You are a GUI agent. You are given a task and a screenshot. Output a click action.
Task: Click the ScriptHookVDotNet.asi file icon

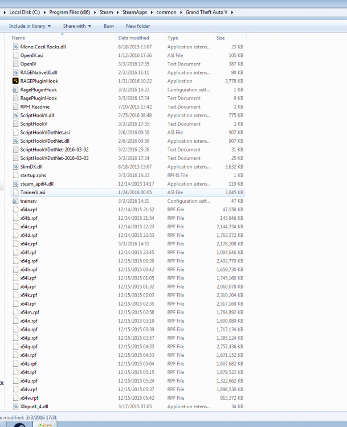tap(15, 132)
